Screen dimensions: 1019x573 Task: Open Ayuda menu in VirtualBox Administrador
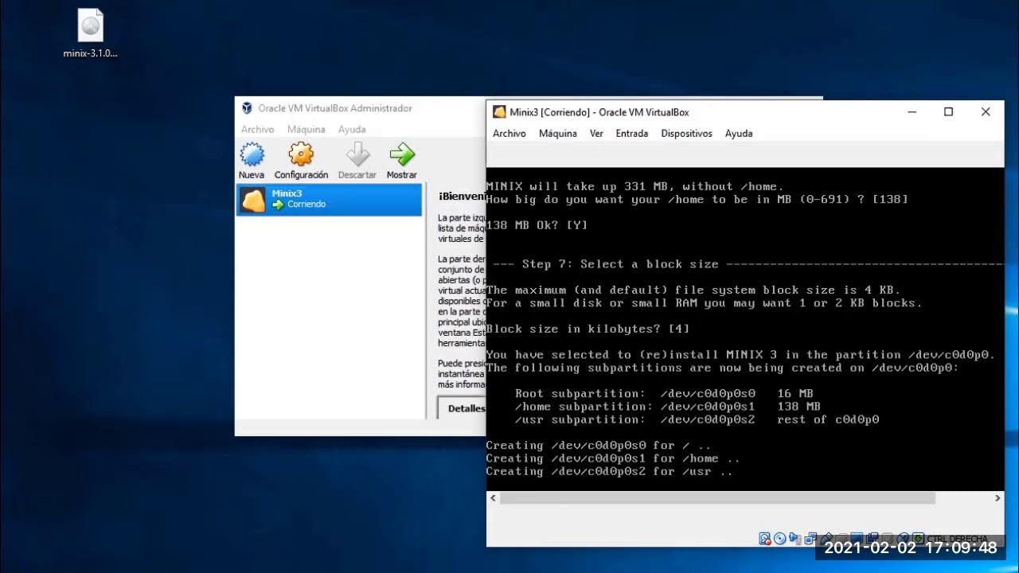pos(352,129)
